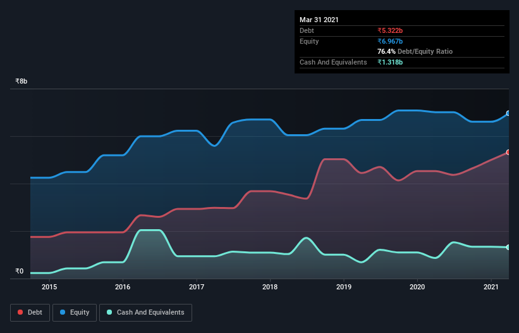The height and width of the screenshot is (333, 519).
Task: Click the 2015 x-axis label
Action: [49, 287]
